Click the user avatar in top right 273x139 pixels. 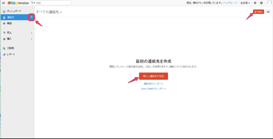pyautogui.click(x=269, y=3)
